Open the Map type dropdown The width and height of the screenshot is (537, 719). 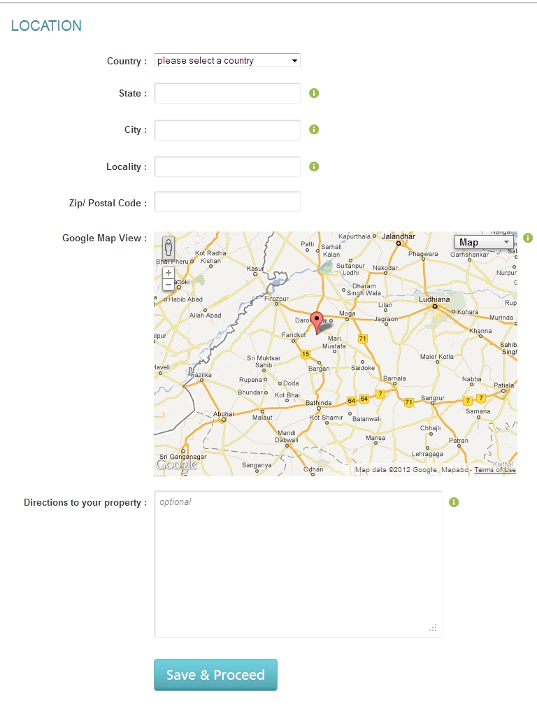(x=484, y=242)
